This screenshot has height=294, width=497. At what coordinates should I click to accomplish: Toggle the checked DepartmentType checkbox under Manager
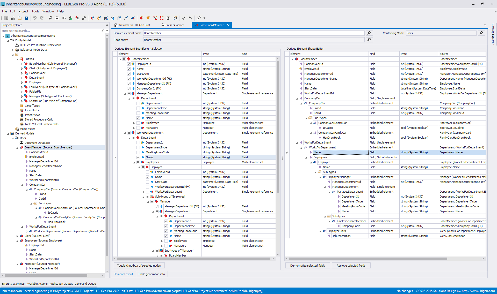166,226
